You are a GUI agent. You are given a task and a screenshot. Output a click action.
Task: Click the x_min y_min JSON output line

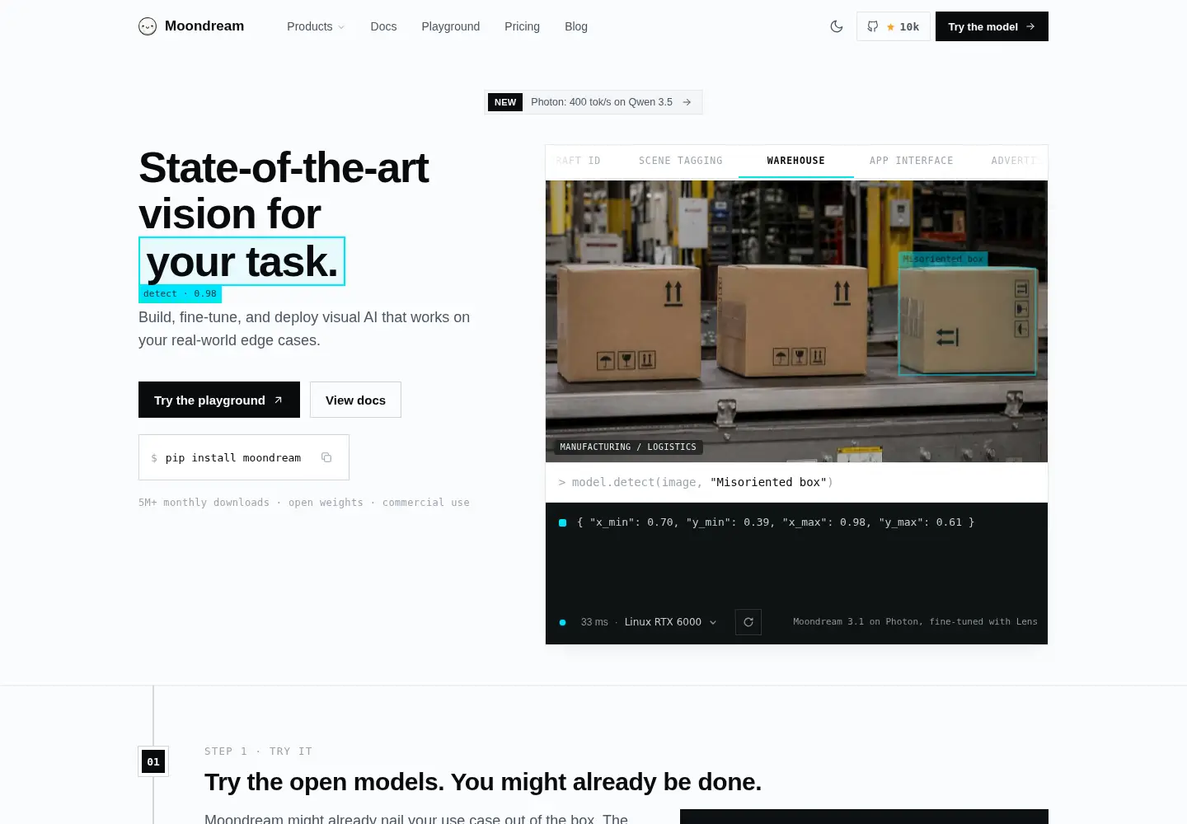tap(775, 522)
